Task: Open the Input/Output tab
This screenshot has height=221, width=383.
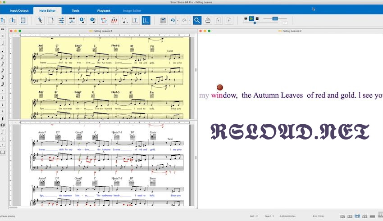Action: pos(18,10)
